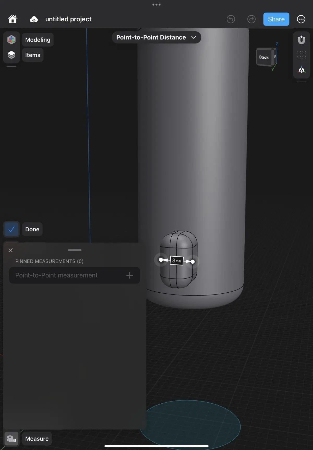
Task: Select the Measure label
Action: (x=37, y=439)
